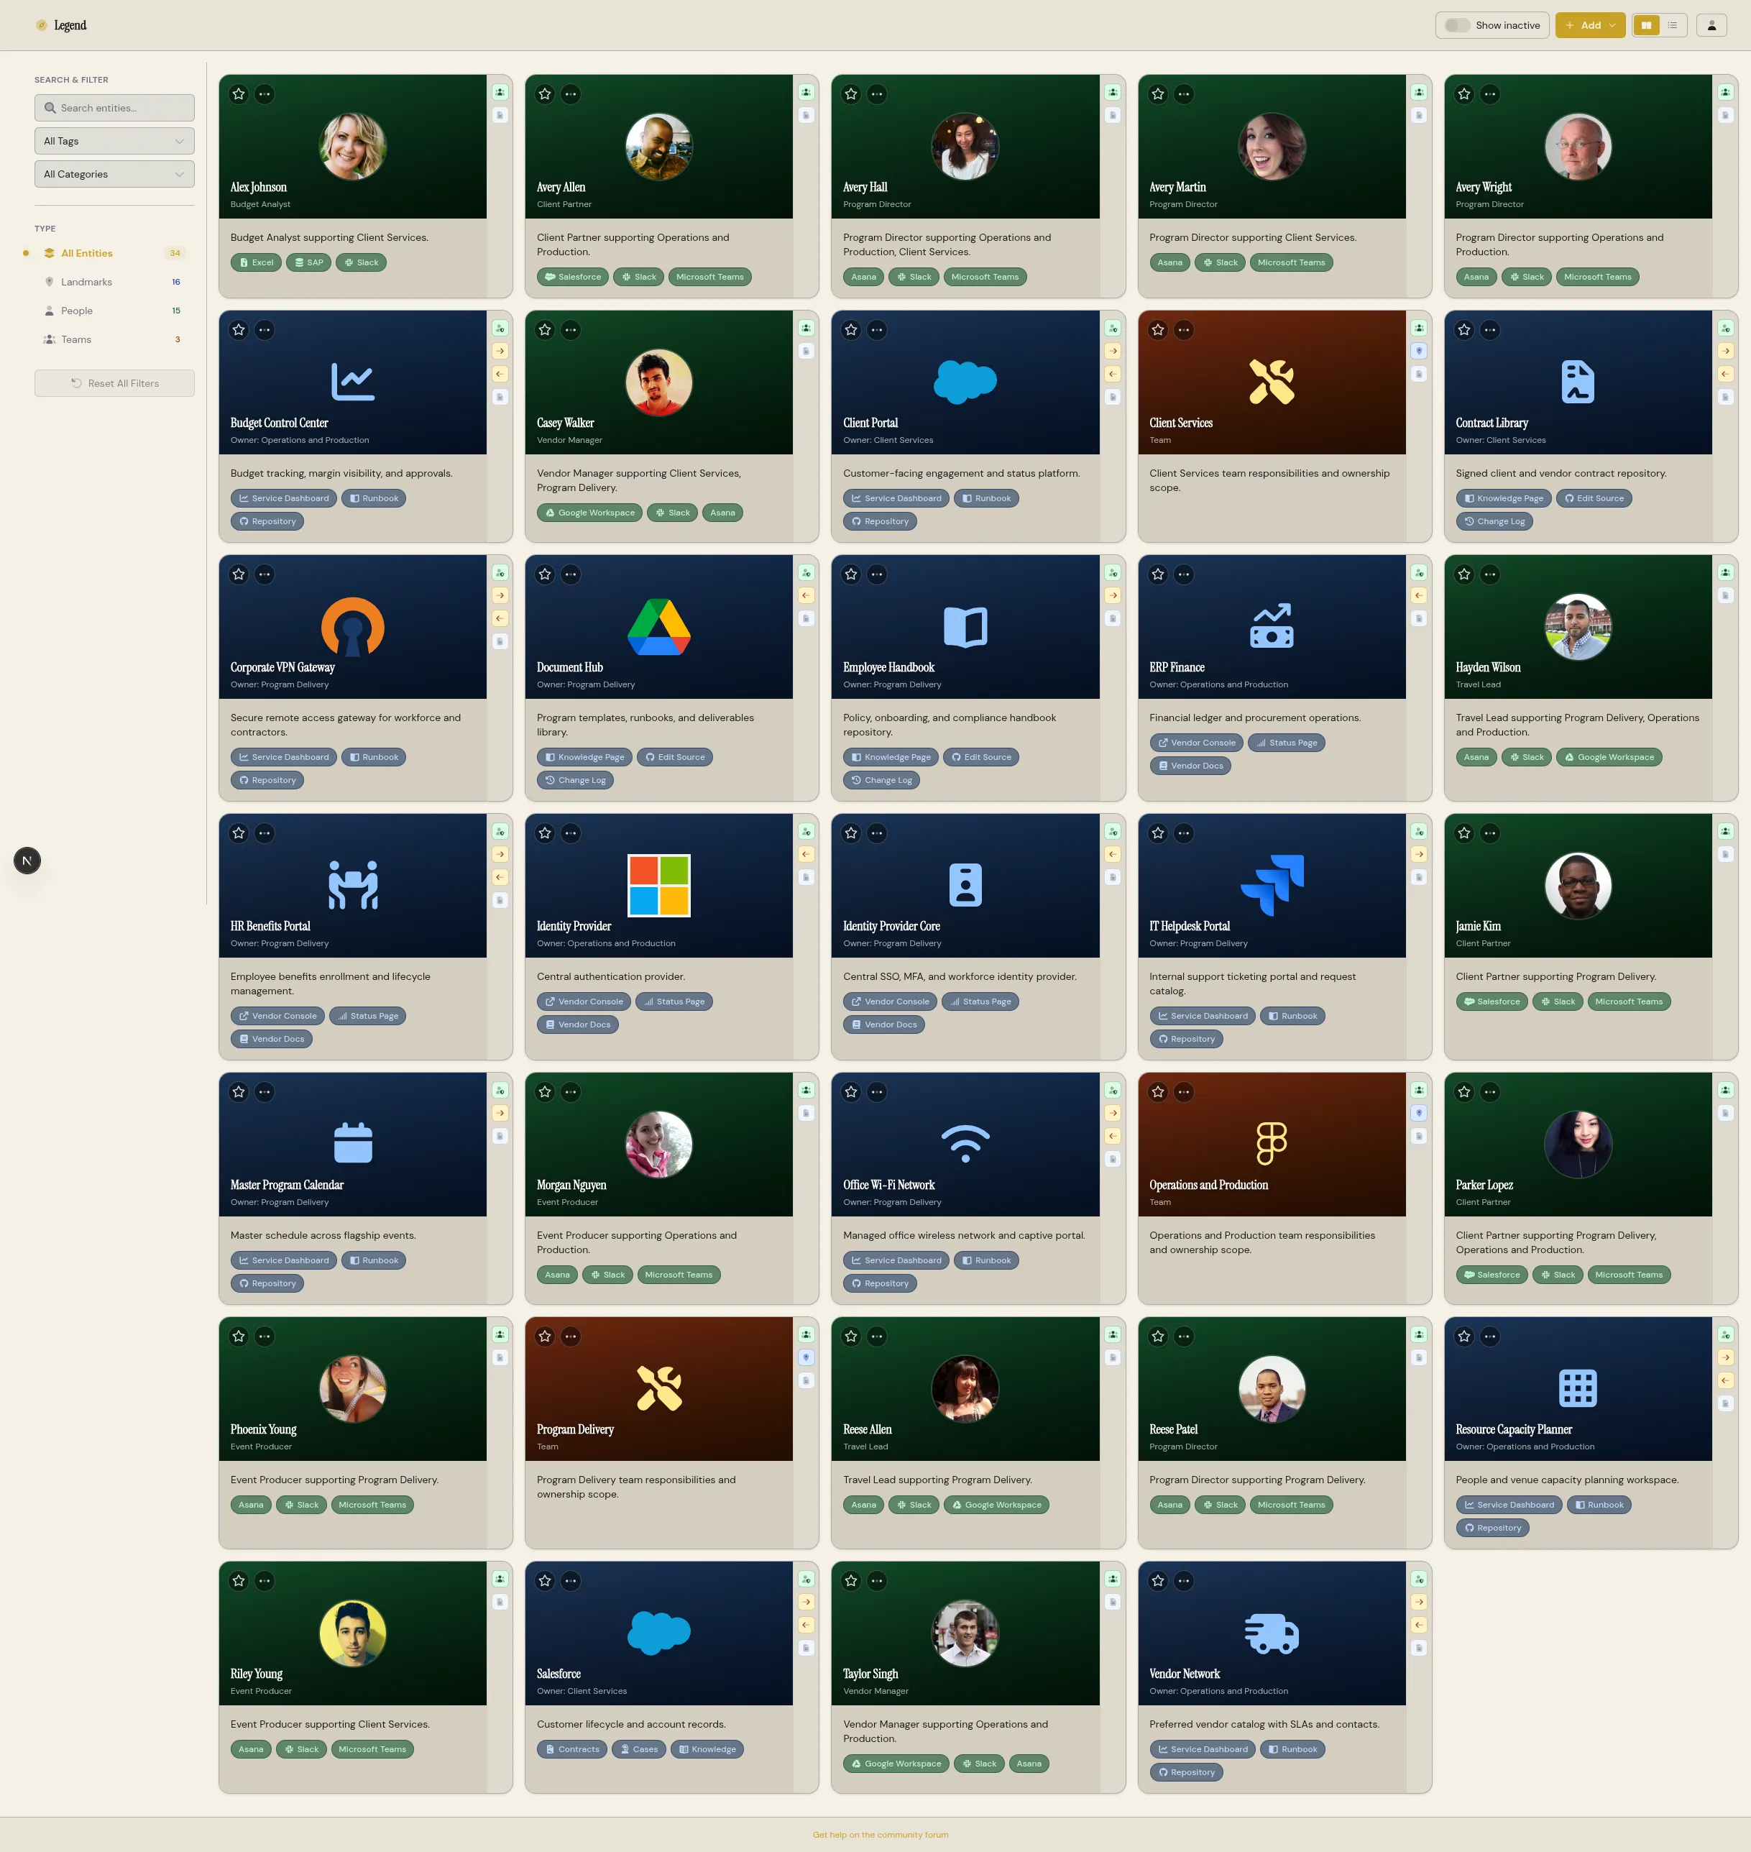Star the Budget Control Center card

239,331
